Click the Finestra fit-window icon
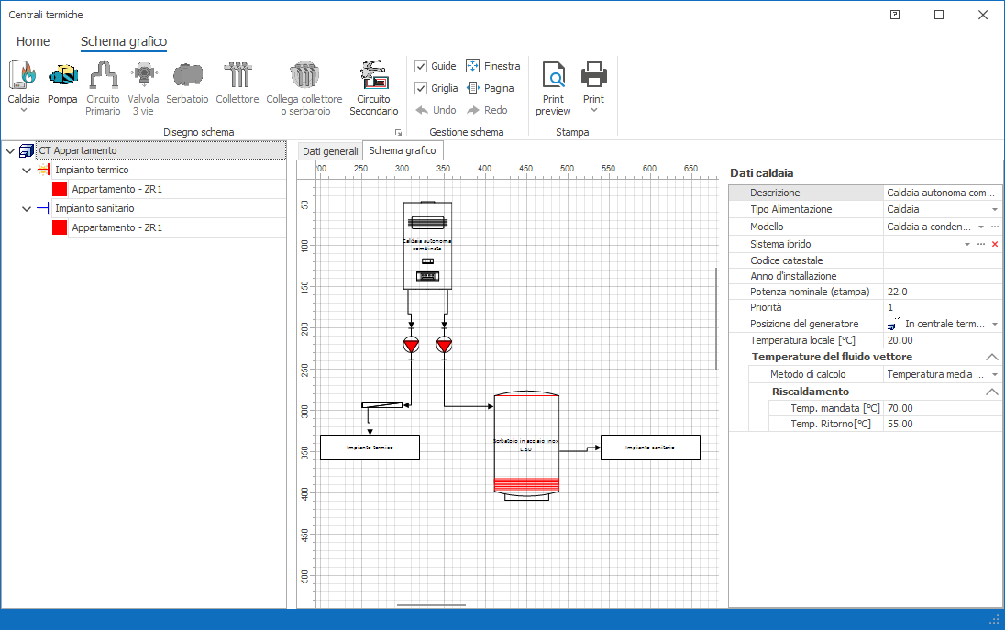Image resolution: width=1005 pixels, height=630 pixels. tap(473, 66)
